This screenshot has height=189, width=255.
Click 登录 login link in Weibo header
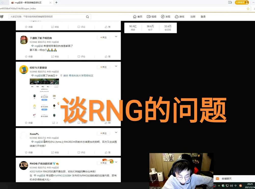coord(203,17)
